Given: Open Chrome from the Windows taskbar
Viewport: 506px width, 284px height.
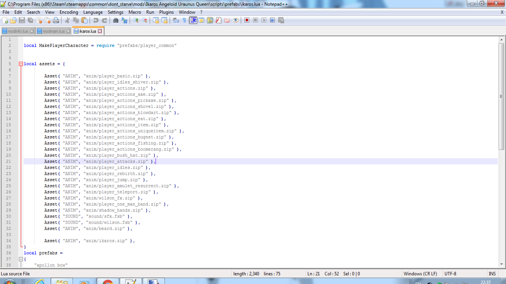Looking at the screenshot, I should [x=108, y=283].
